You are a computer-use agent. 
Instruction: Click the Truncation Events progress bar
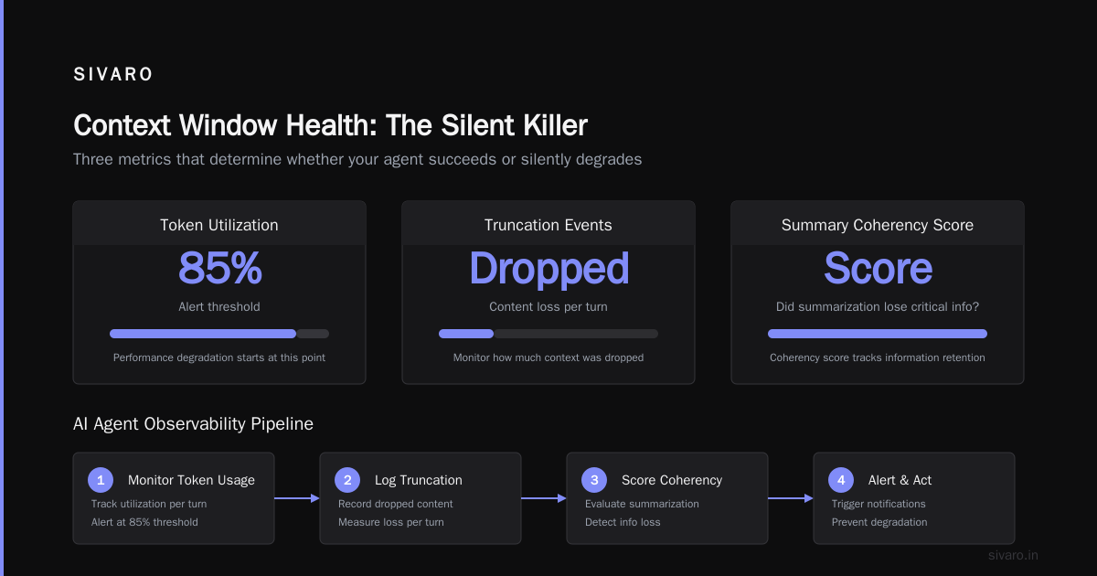[x=548, y=334]
